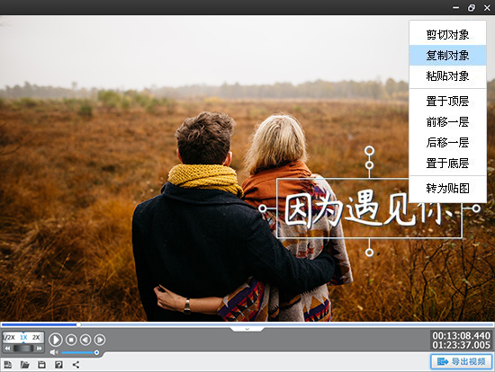Click the share icon
This screenshot has height=372, width=495.
coord(76,365)
